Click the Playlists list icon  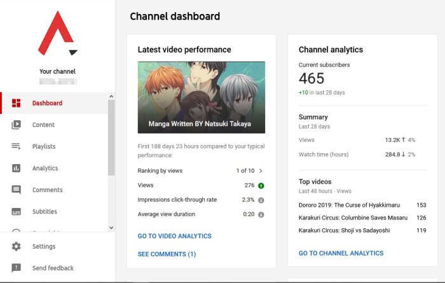(x=16, y=146)
